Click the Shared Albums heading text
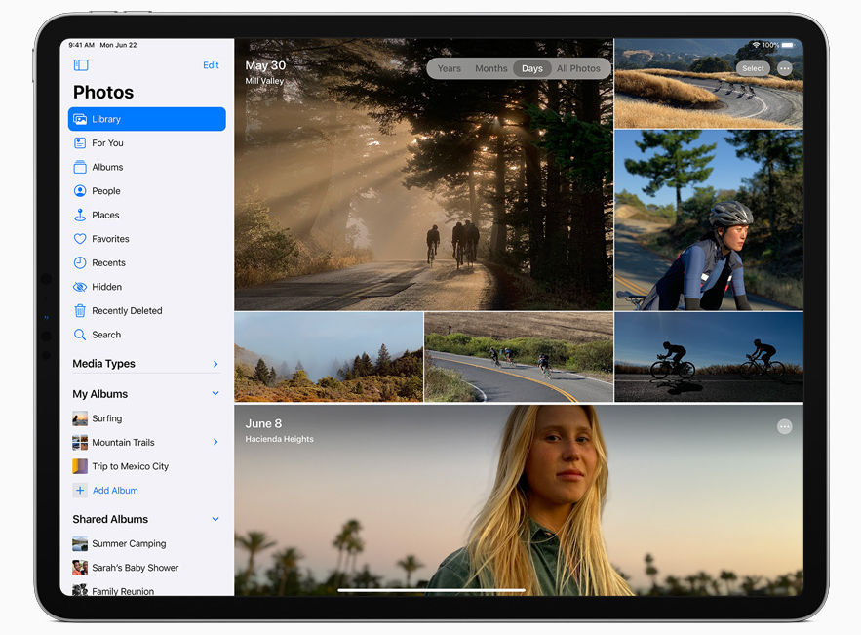This screenshot has width=861, height=635. click(x=110, y=519)
